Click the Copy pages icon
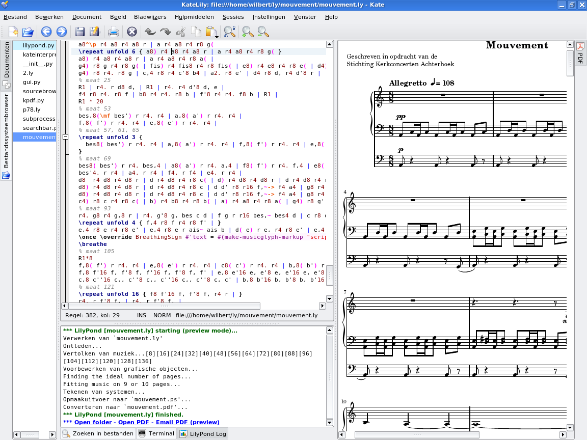 coord(196,32)
